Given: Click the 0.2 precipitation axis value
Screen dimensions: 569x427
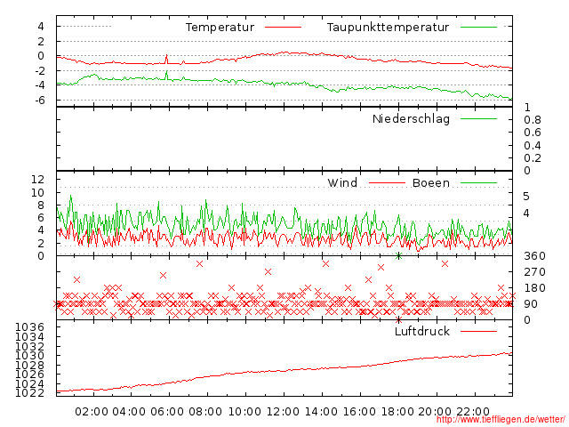Looking at the screenshot, I should [x=533, y=158].
